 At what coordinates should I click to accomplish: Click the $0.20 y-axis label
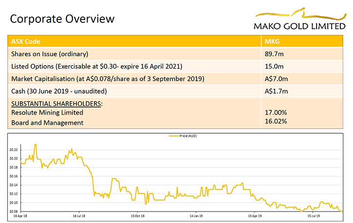(x=14, y=158)
